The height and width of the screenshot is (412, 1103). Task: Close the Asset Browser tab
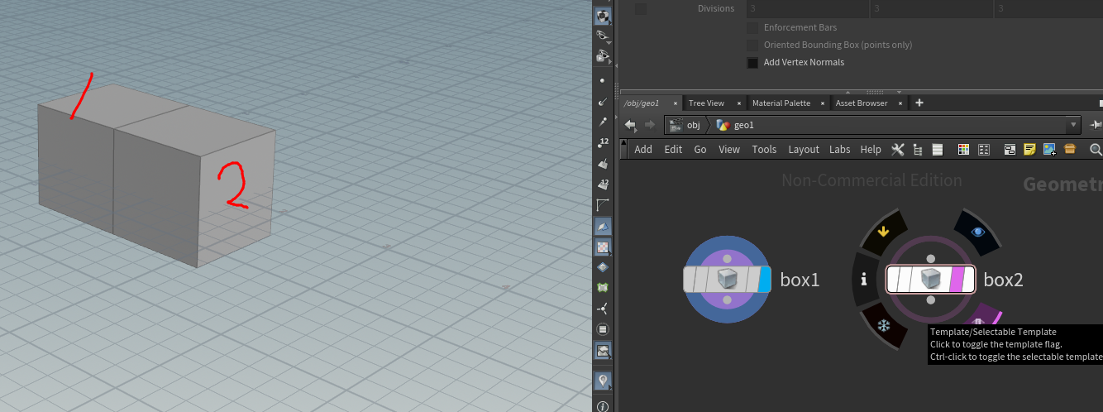(899, 103)
